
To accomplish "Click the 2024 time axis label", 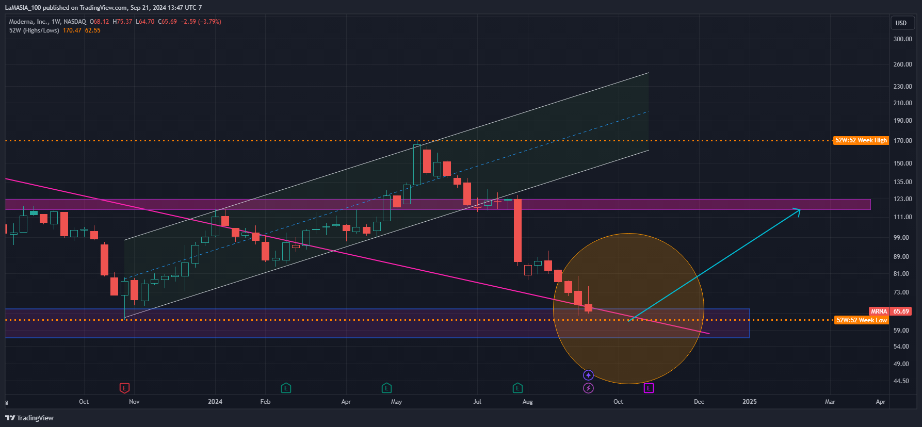I will 215,402.
